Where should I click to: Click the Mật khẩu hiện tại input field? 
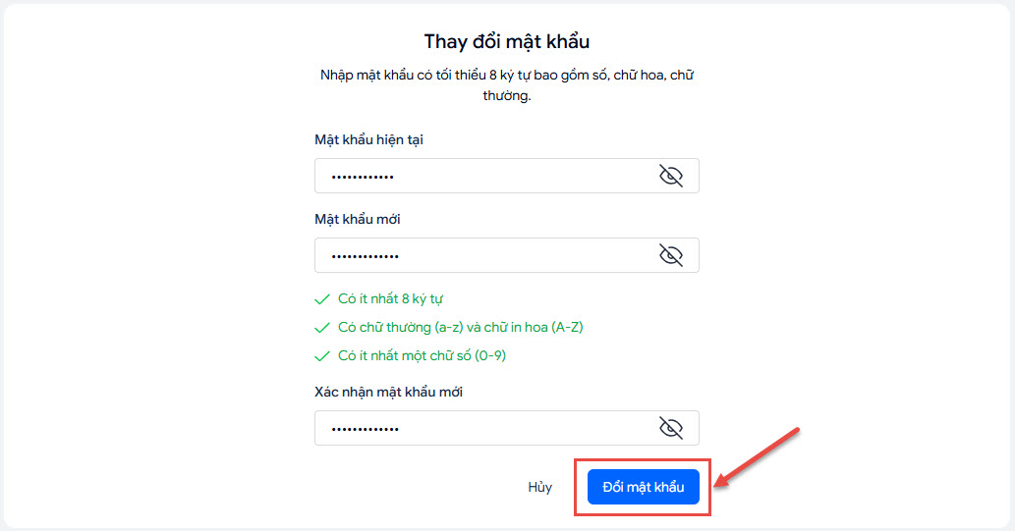click(x=481, y=177)
